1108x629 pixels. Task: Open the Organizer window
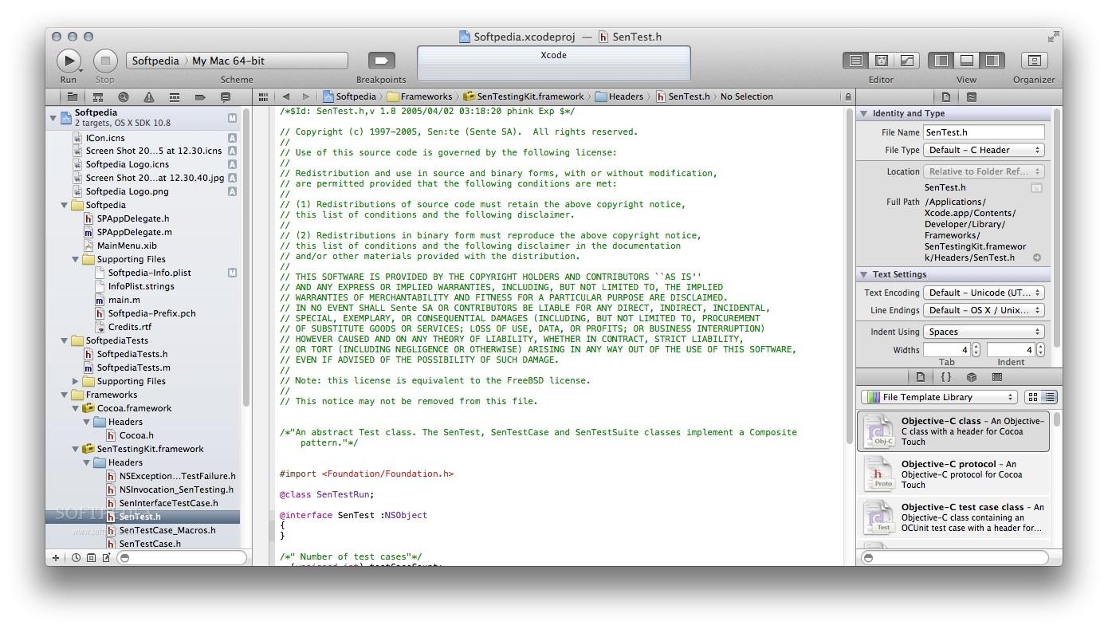click(1034, 61)
